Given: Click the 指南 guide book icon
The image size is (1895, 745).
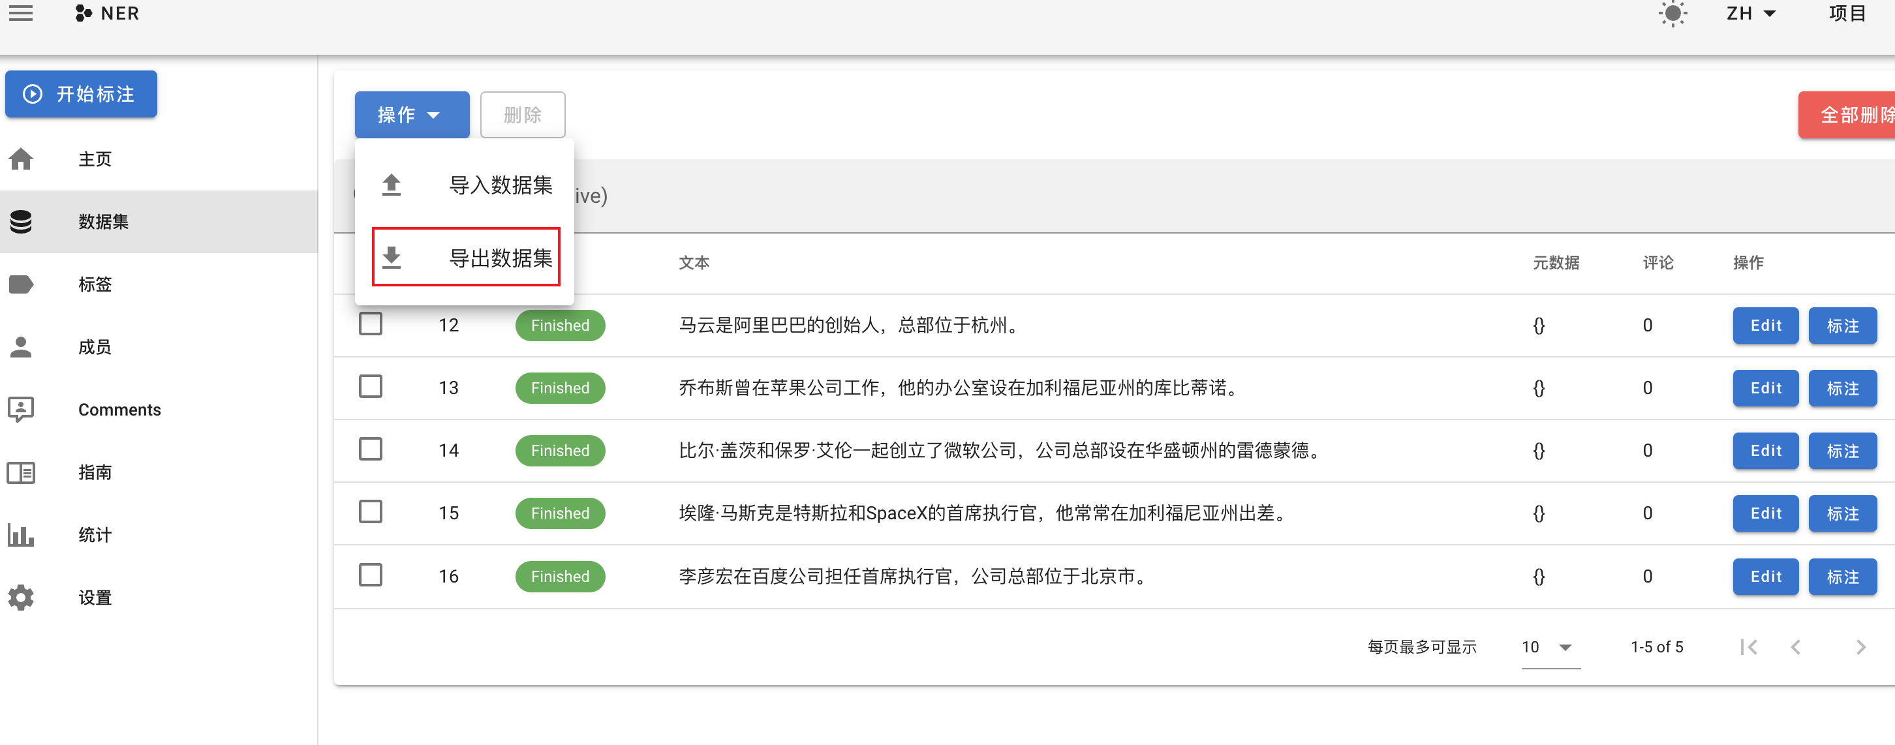Looking at the screenshot, I should 22,472.
